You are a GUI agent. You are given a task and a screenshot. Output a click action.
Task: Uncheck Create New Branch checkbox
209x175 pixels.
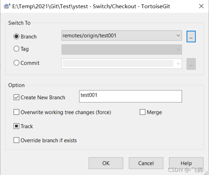pyautogui.click(x=16, y=97)
